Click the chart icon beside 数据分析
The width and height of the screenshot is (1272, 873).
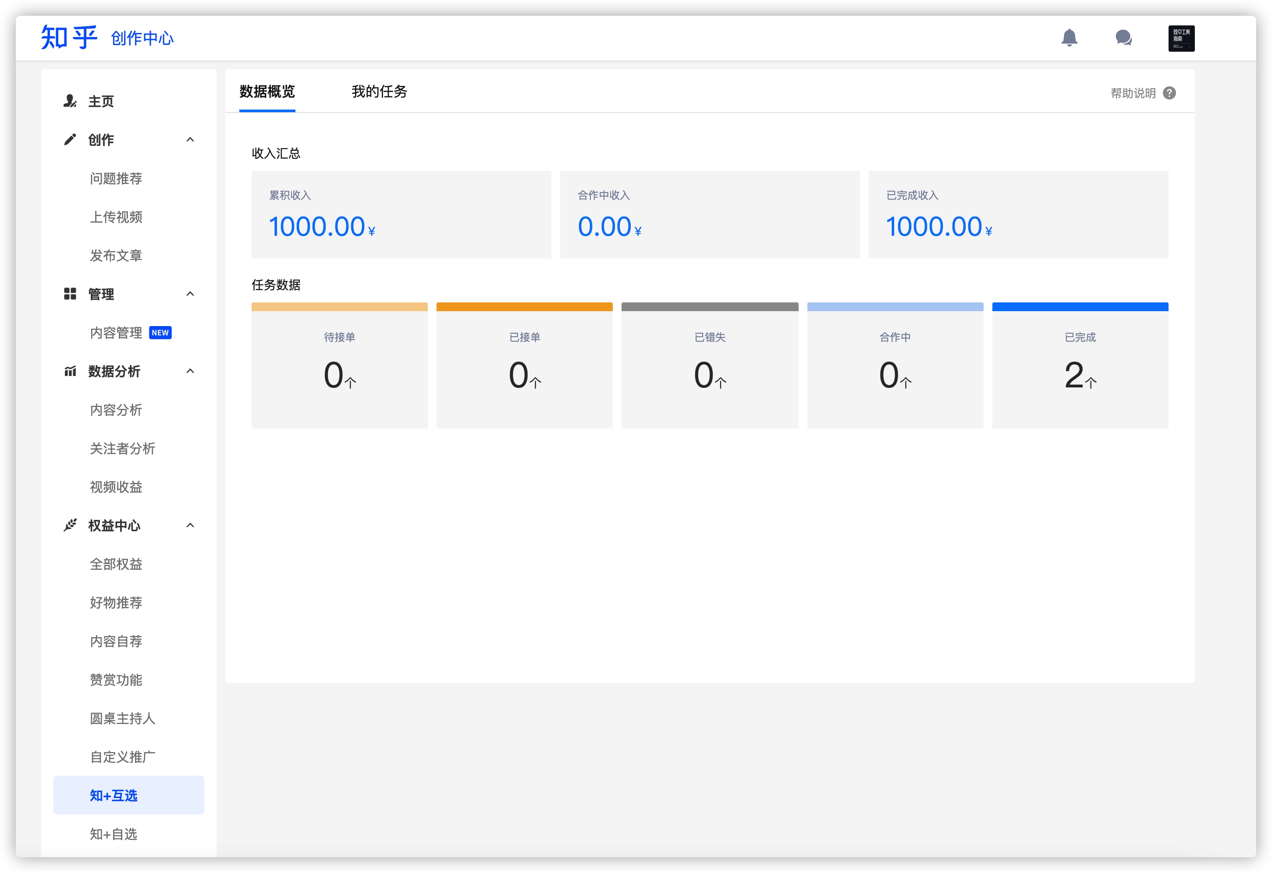click(70, 371)
